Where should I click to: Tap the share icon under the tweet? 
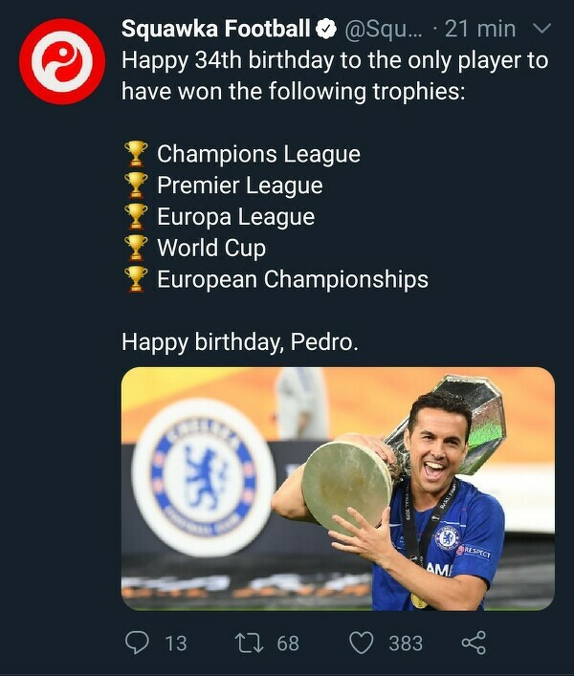(474, 643)
